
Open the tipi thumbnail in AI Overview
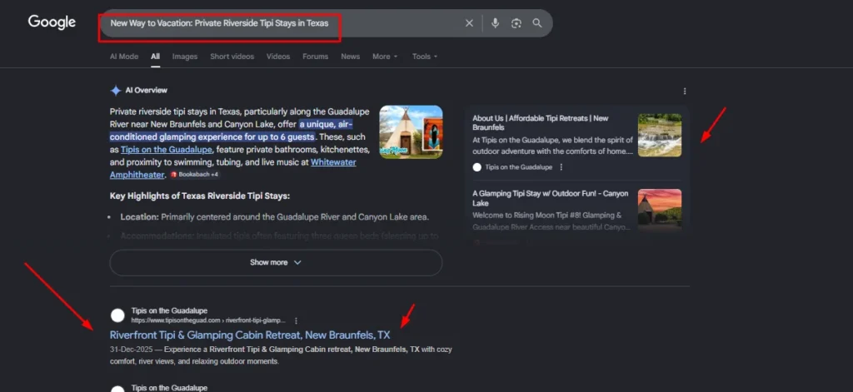pyautogui.click(x=411, y=132)
